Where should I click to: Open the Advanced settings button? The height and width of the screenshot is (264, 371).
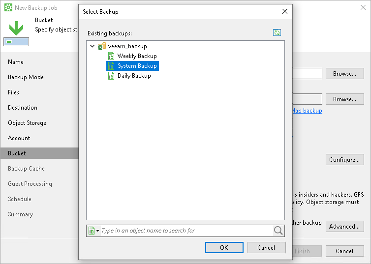[x=345, y=227]
